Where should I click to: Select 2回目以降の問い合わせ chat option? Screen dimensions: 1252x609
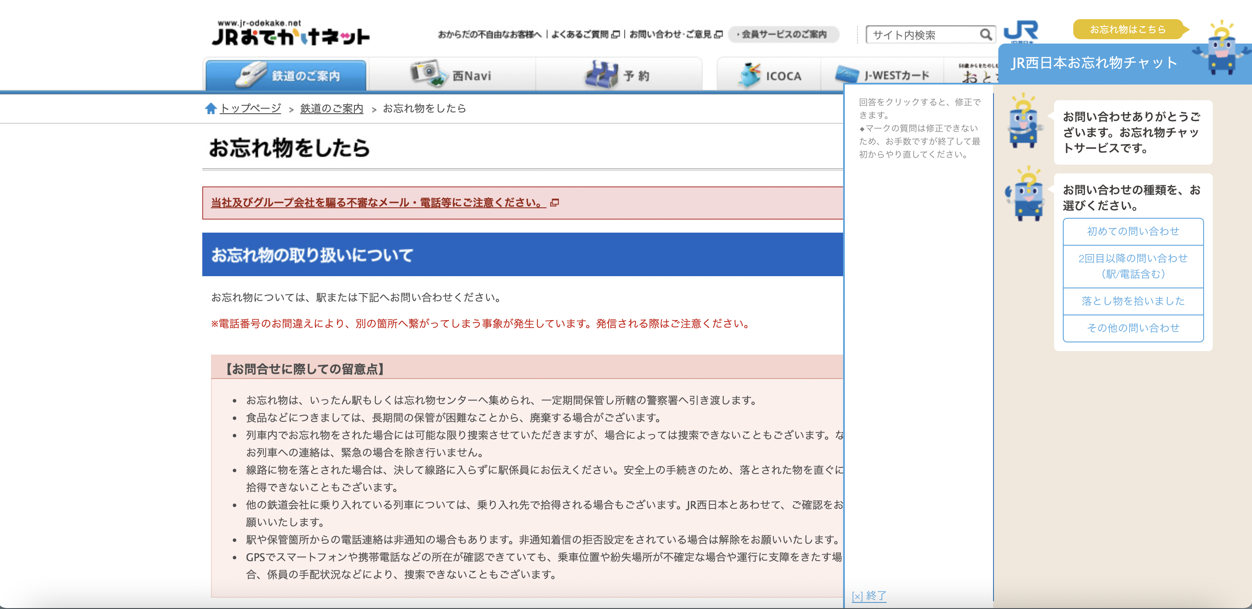point(1133,266)
